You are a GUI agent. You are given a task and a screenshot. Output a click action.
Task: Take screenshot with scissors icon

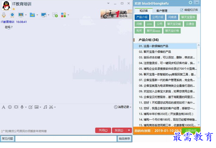tap(51, 107)
